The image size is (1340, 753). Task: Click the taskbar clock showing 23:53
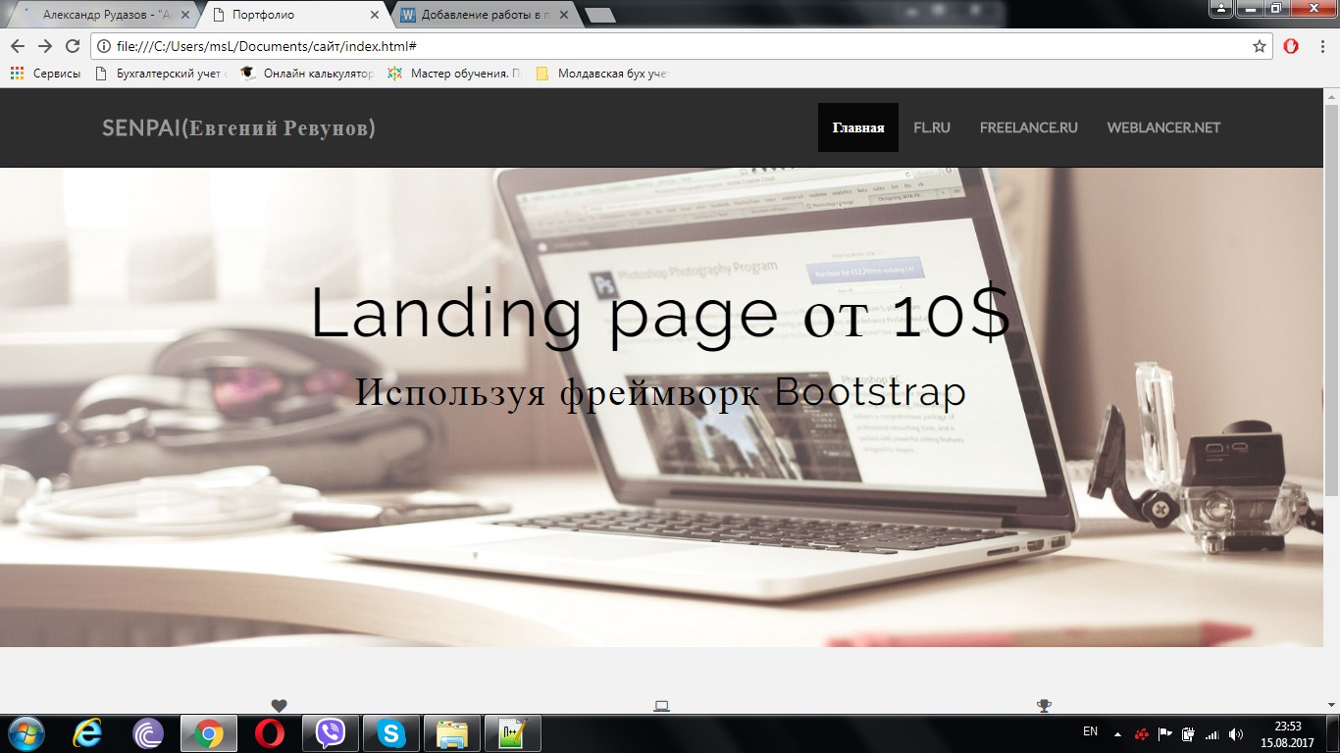pyautogui.click(x=1287, y=733)
